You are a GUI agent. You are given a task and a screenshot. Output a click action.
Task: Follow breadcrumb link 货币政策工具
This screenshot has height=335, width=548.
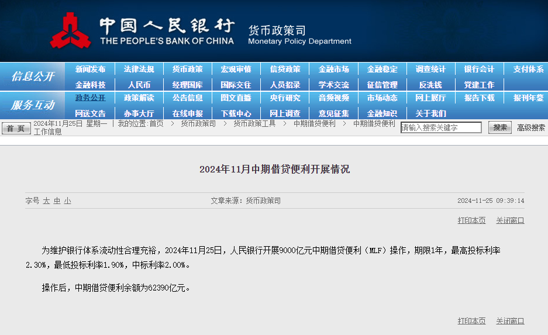pyautogui.click(x=254, y=124)
